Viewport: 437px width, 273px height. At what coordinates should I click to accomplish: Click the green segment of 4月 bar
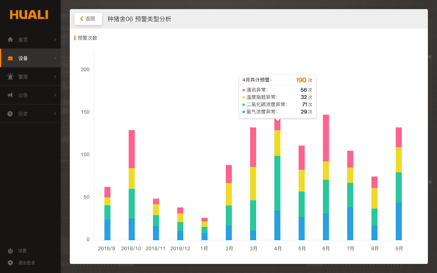point(277,183)
